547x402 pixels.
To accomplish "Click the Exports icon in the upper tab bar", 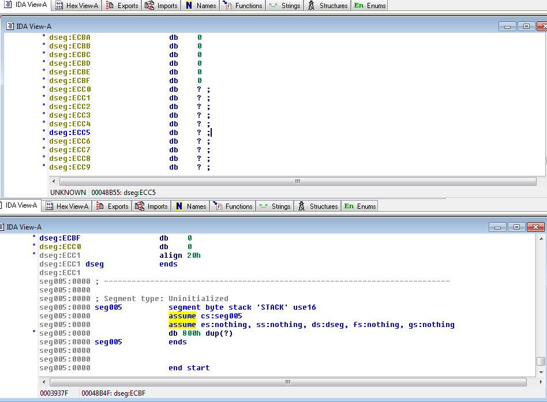I will (108, 6).
